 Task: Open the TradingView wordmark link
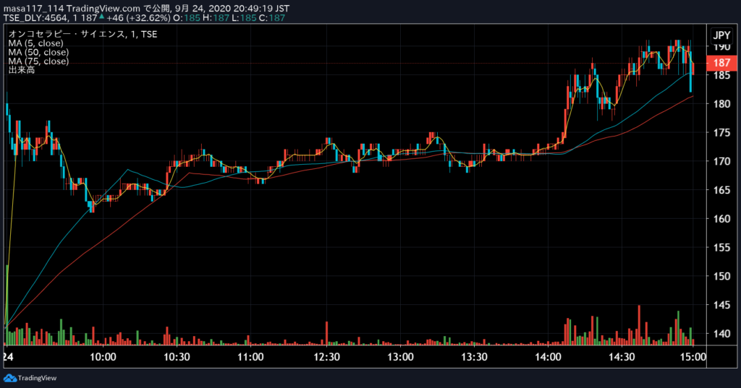(x=37, y=378)
